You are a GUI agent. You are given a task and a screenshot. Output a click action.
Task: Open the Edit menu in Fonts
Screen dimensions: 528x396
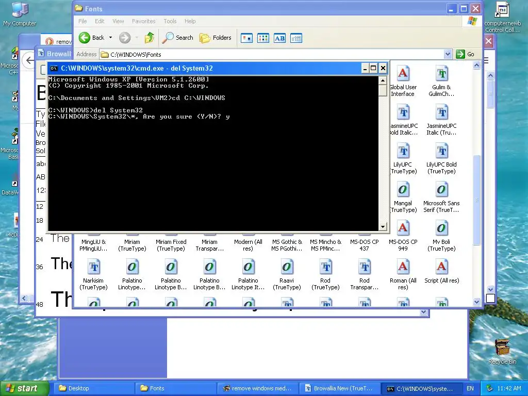pyautogui.click(x=100, y=21)
